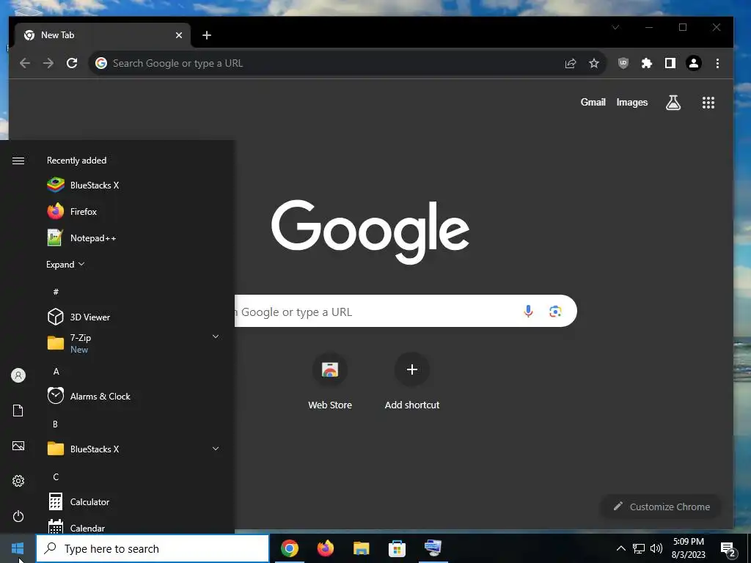Open Settings gear in Start sidebar

point(18,481)
